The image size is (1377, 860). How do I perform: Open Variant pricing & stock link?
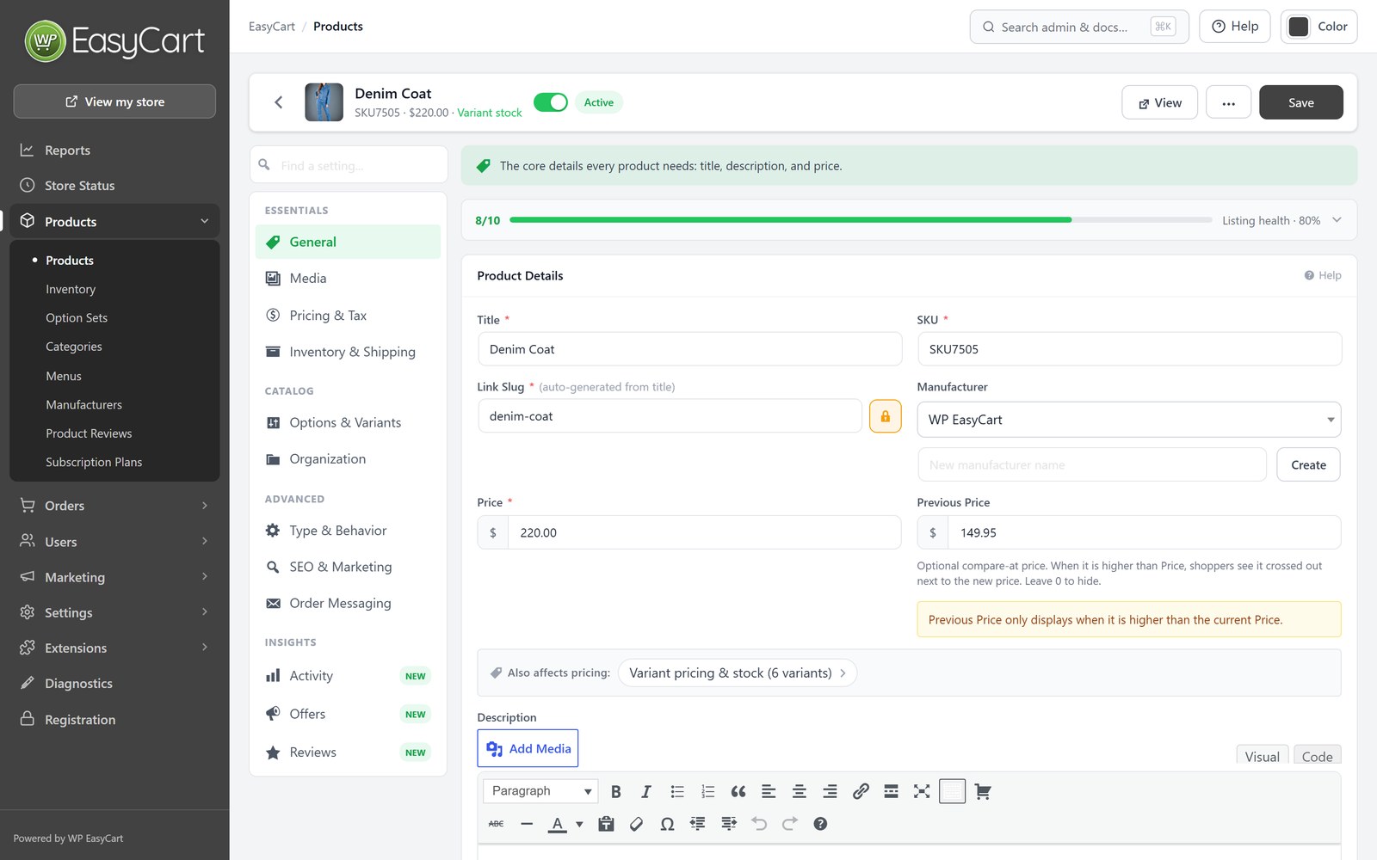tap(738, 673)
